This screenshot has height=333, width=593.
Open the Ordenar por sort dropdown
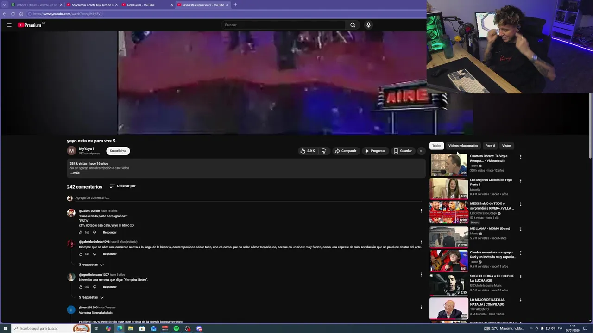(x=123, y=186)
